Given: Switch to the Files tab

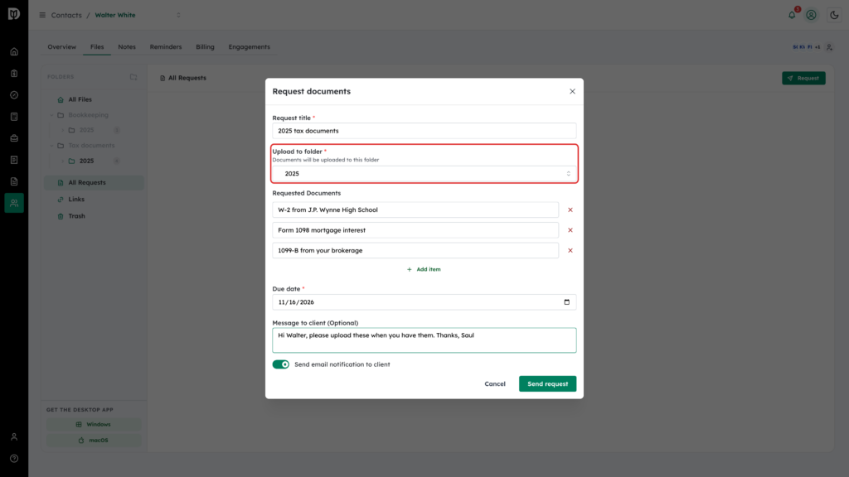Looking at the screenshot, I should (97, 47).
